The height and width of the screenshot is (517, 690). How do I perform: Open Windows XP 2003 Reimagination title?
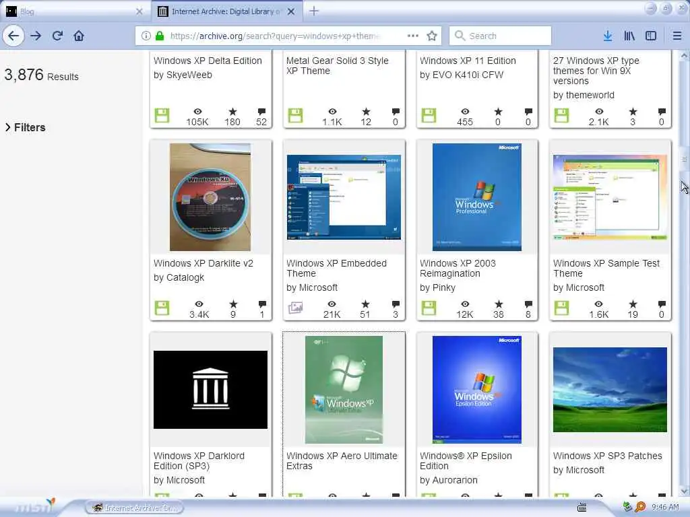[458, 268]
